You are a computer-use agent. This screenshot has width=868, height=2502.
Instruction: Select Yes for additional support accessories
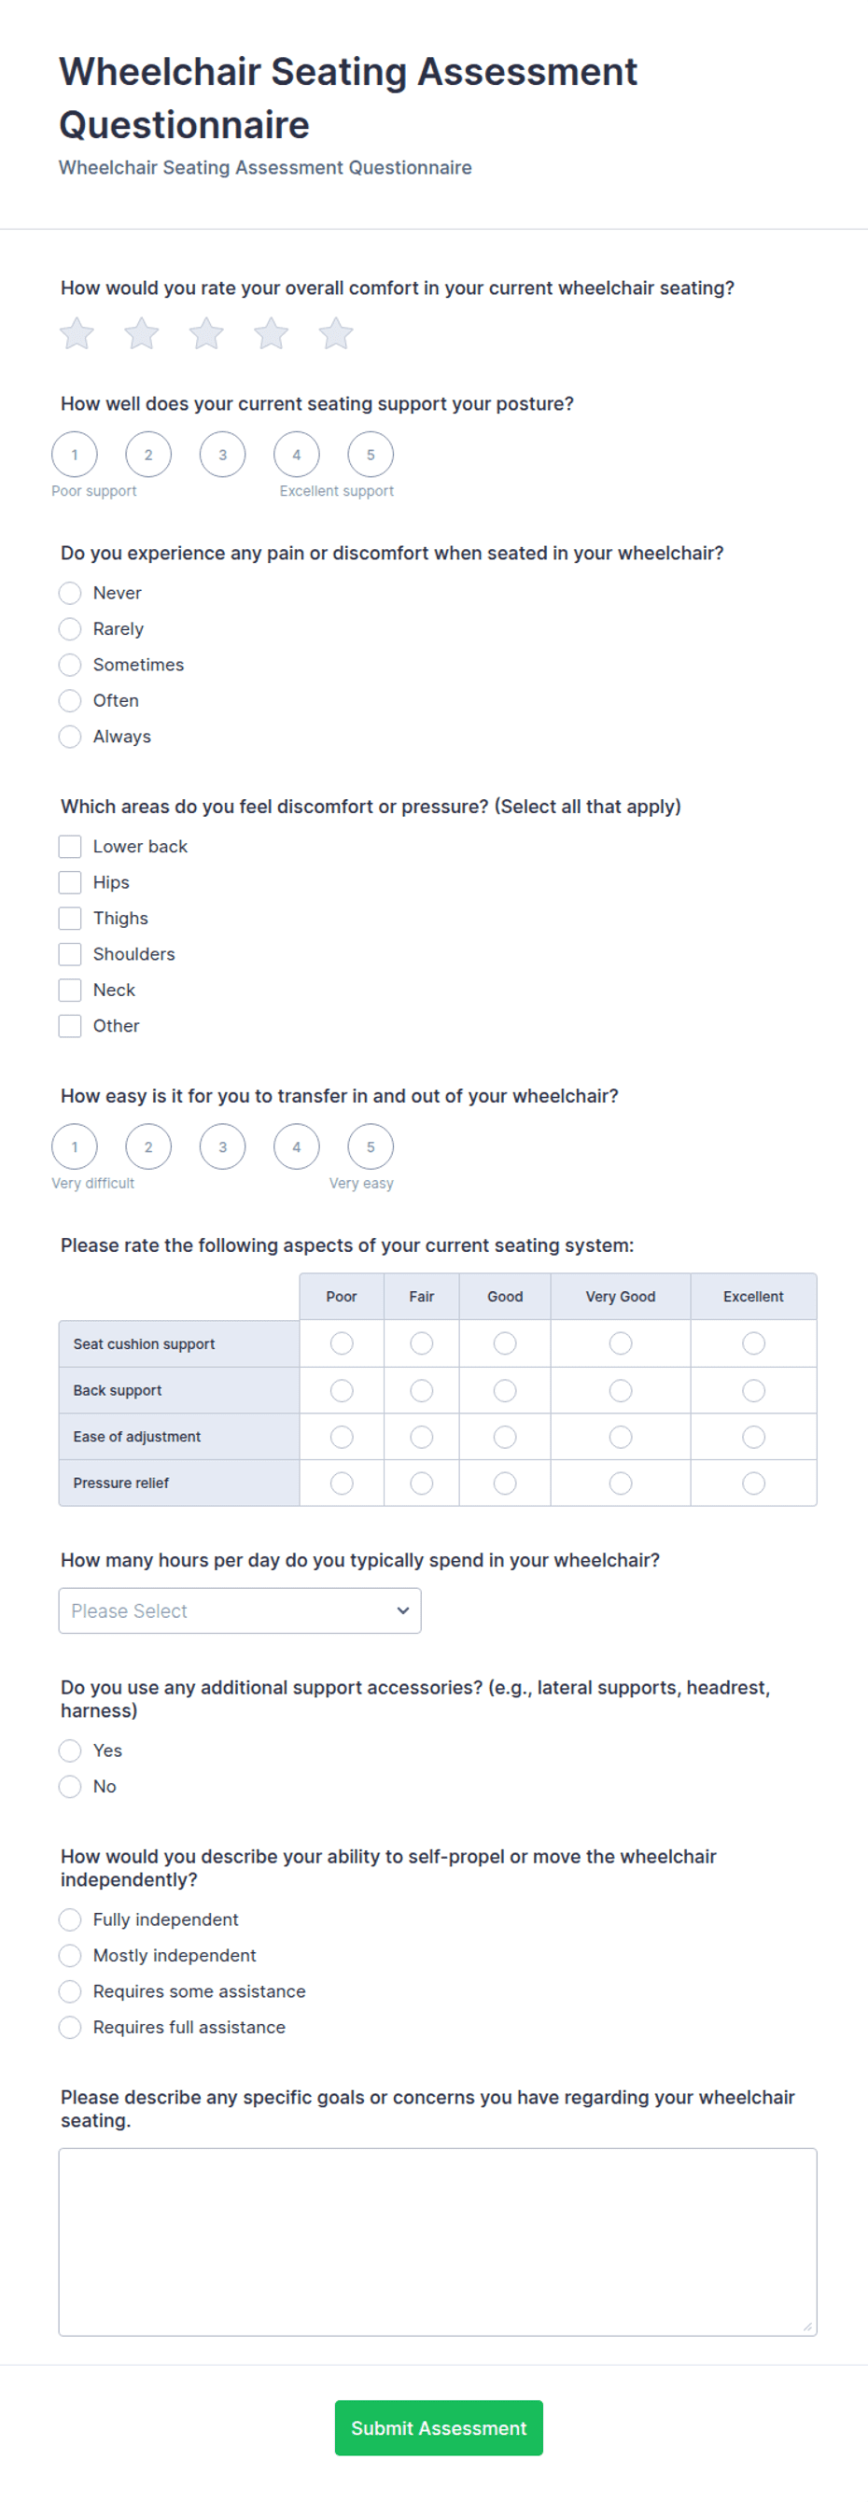coord(70,1751)
